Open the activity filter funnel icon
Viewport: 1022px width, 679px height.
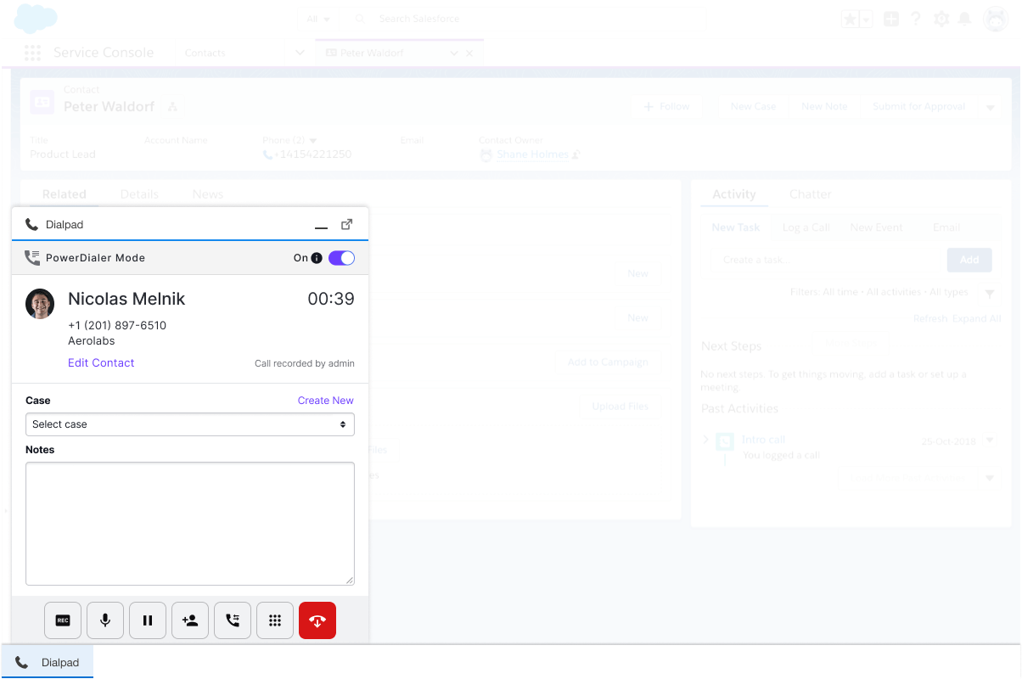(989, 293)
